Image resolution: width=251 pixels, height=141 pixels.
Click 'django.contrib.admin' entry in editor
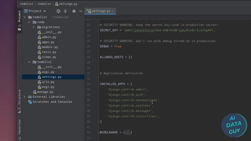(x=127, y=89)
